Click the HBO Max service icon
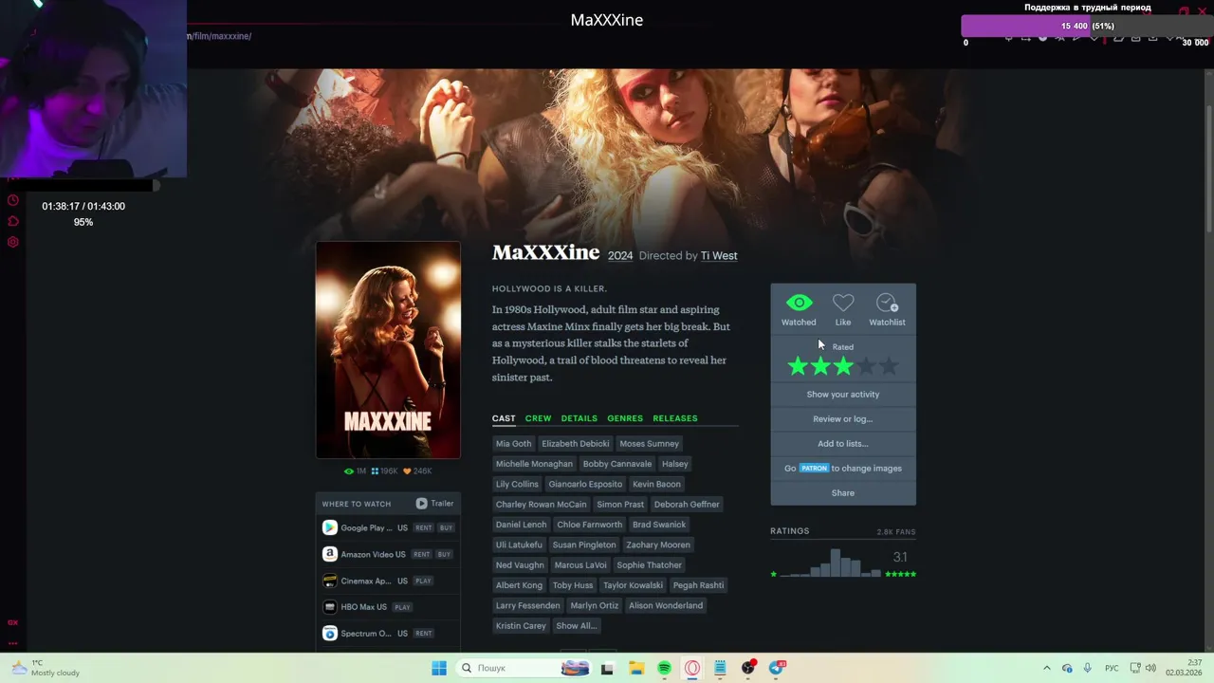 (329, 607)
